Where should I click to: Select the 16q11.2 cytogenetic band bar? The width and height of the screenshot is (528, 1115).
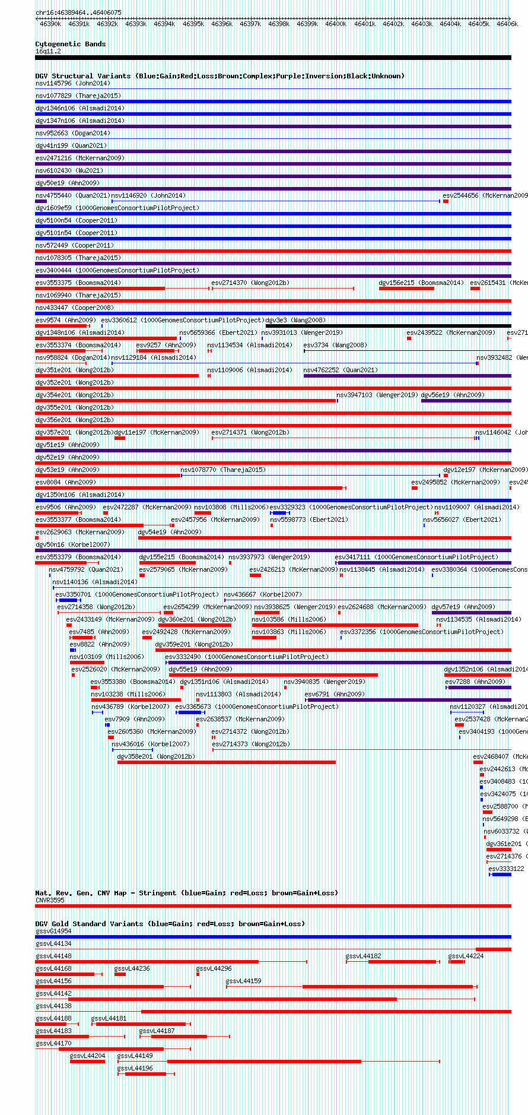coord(273,58)
